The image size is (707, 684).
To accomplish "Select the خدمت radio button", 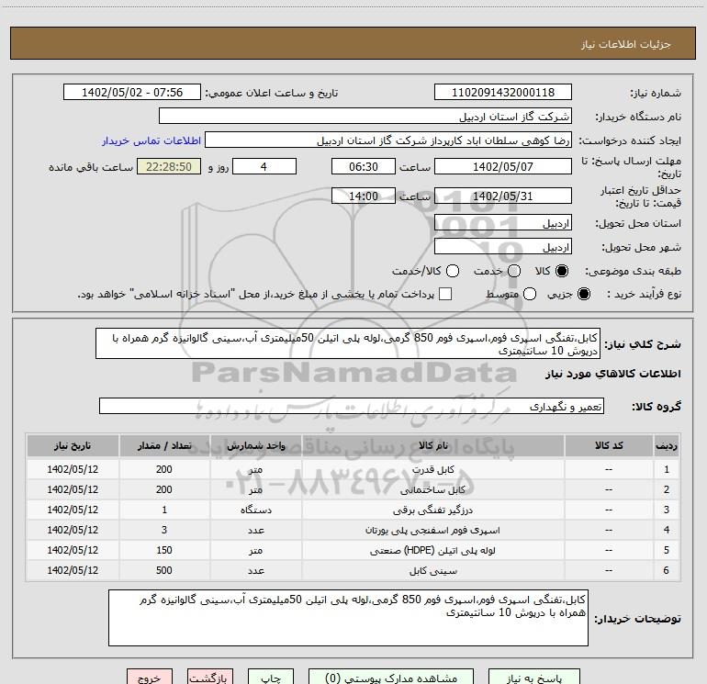I will pos(514,271).
